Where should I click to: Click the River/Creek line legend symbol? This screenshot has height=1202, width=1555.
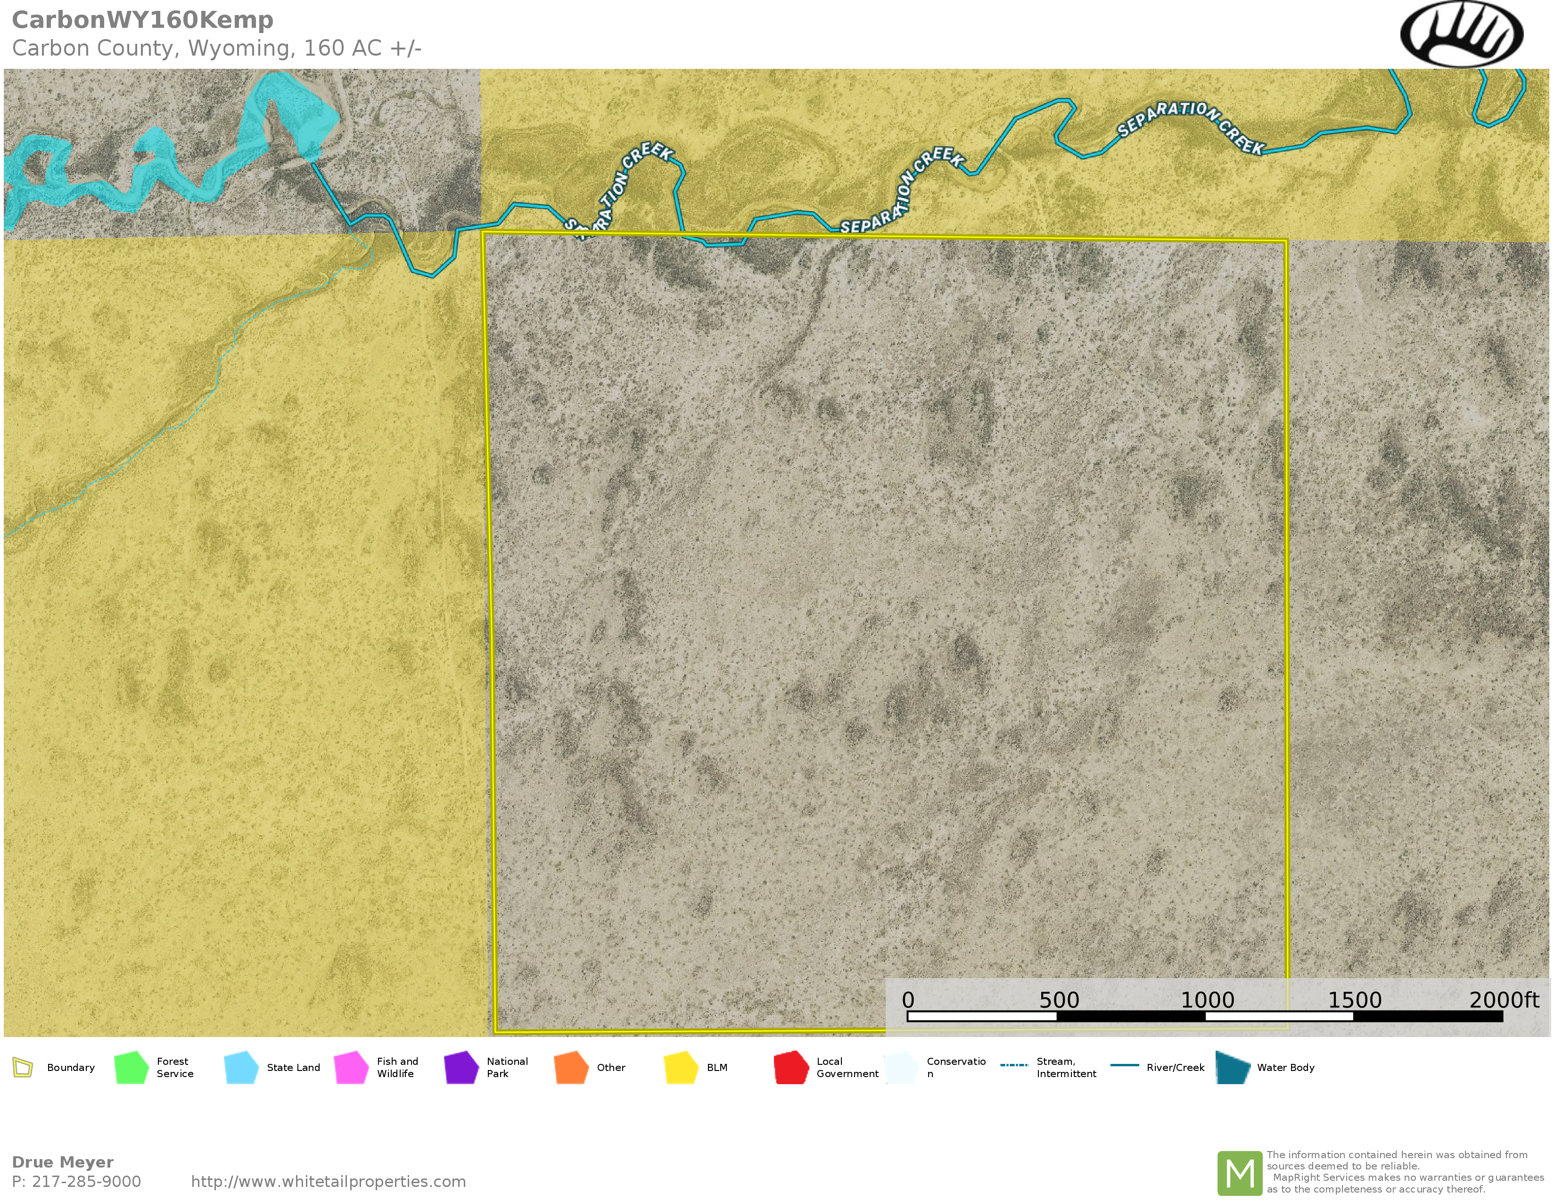[x=1124, y=1065]
